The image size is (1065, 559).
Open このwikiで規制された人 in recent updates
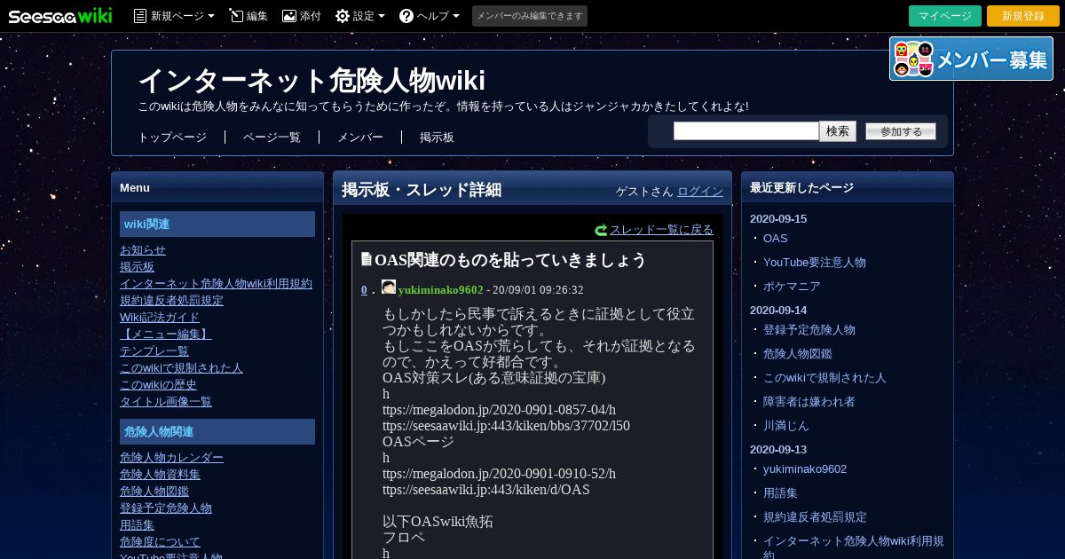pos(824,378)
